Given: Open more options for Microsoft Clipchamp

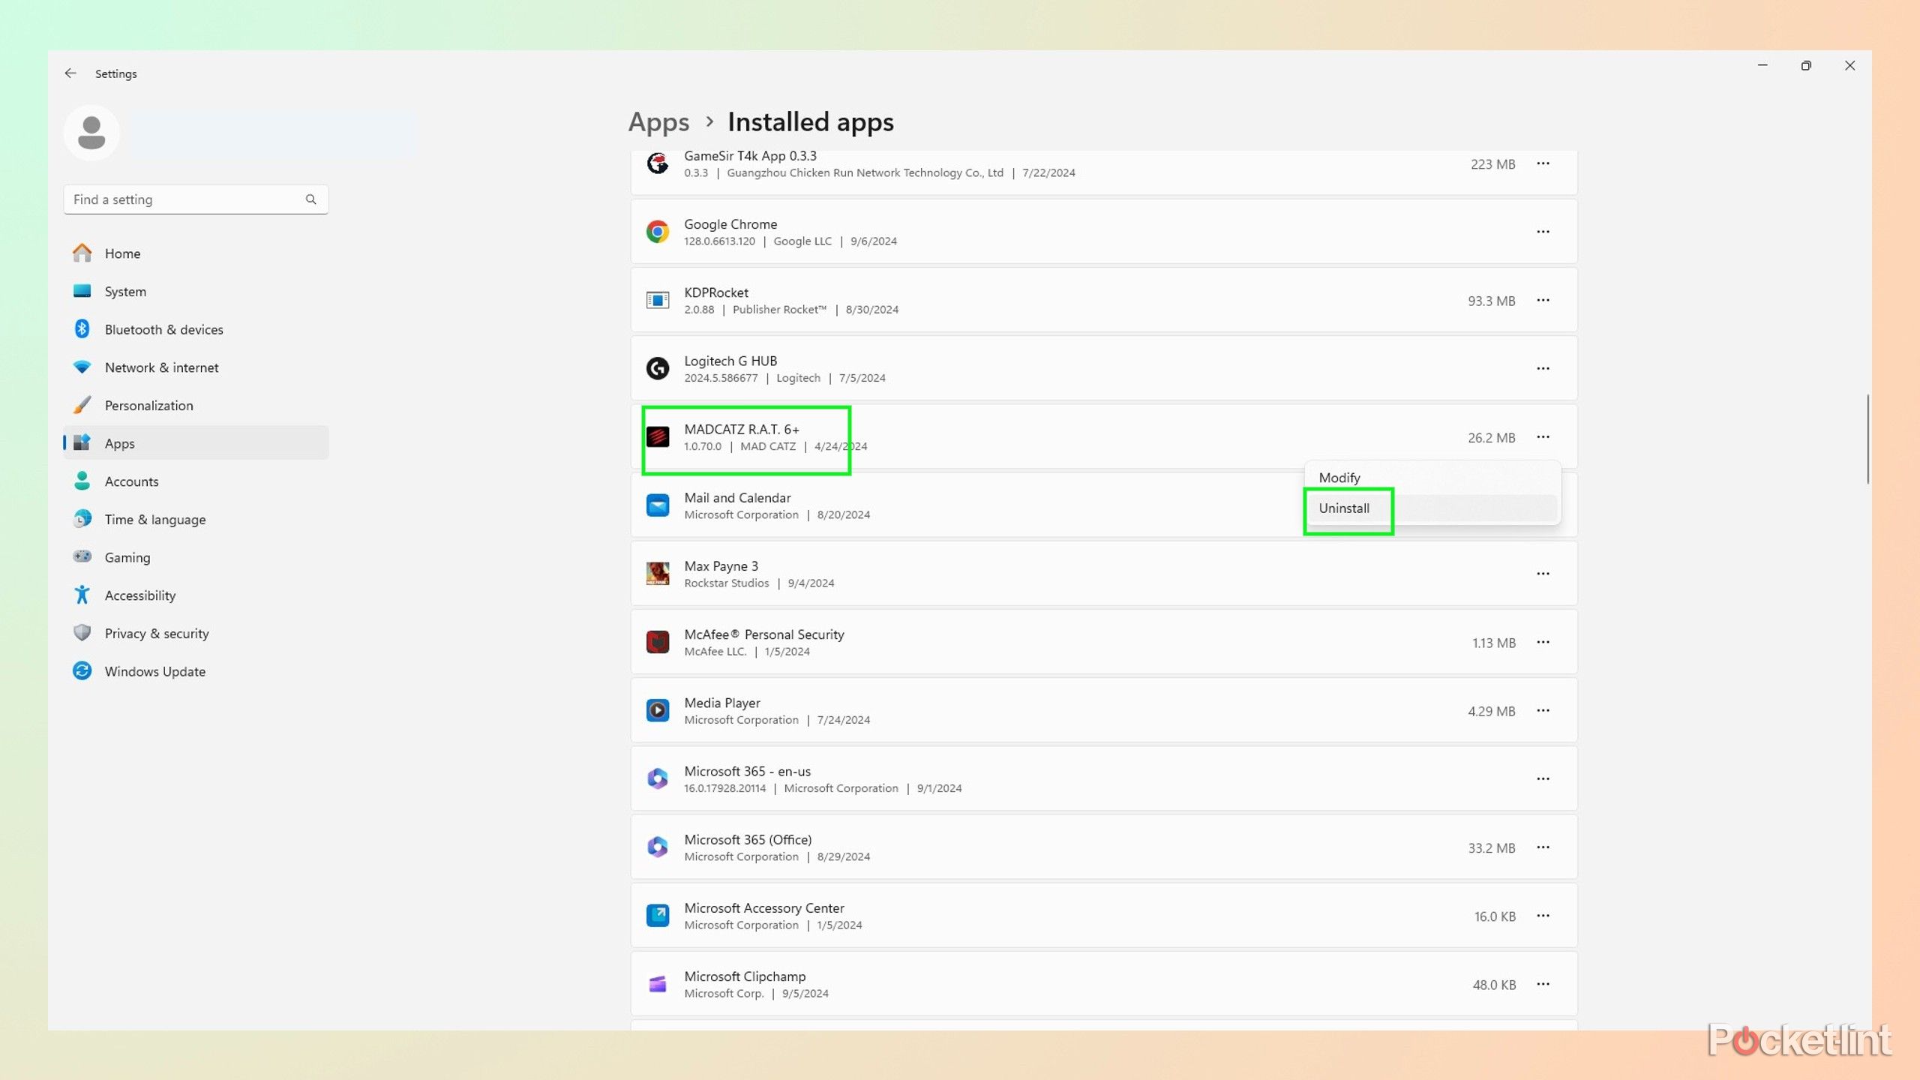Looking at the screenshot, I should pos(1543,984).
